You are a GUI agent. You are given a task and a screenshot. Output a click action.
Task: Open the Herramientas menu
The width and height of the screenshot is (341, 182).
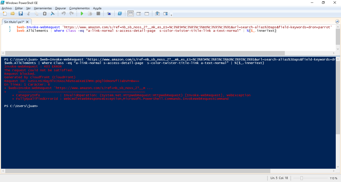(43, 8)
